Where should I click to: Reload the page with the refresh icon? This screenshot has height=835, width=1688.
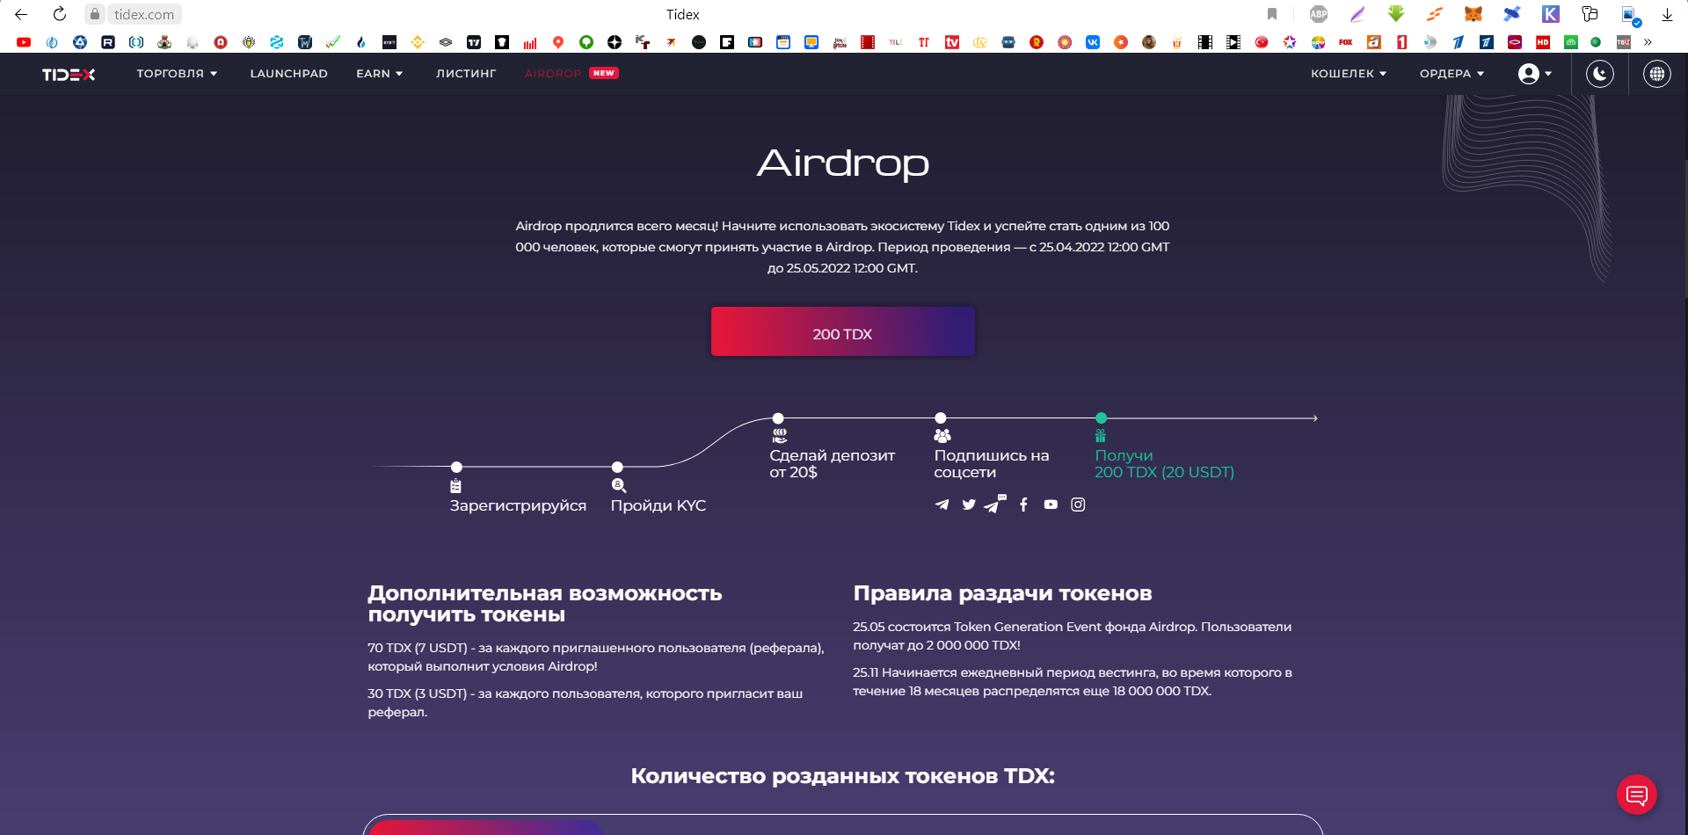(x=60, y=14)
